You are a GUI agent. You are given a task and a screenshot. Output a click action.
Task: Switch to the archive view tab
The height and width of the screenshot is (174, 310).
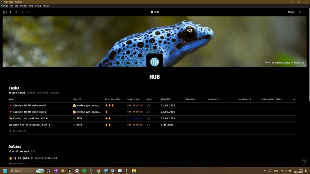pyautogui.click(x=55, y=93)
